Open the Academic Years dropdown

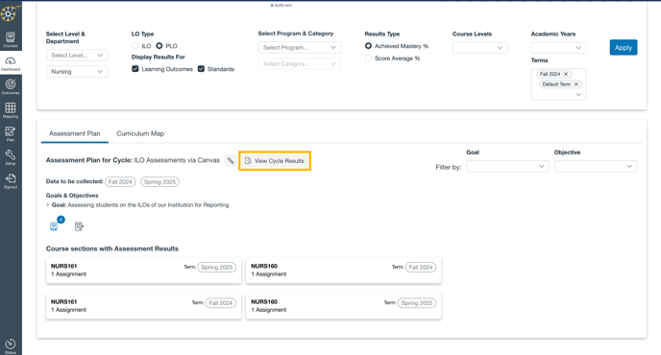(x=558, y=48)
